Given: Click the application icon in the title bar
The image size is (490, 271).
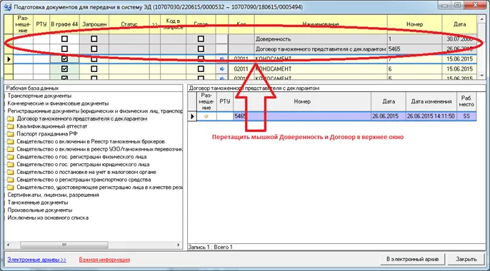Looking at the screenshot, I should (7, 6).
